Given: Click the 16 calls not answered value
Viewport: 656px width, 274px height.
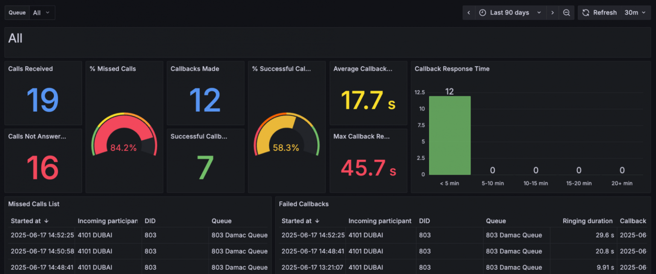Looking at the screenshot, I should 43,167.
